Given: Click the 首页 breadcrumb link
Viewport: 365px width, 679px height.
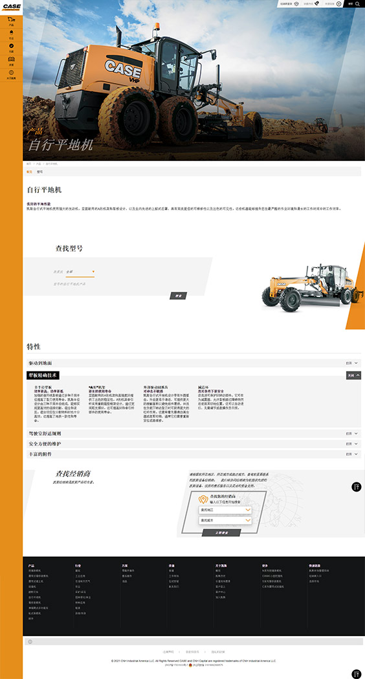Looking at the screenshot, I should [28, 163].
